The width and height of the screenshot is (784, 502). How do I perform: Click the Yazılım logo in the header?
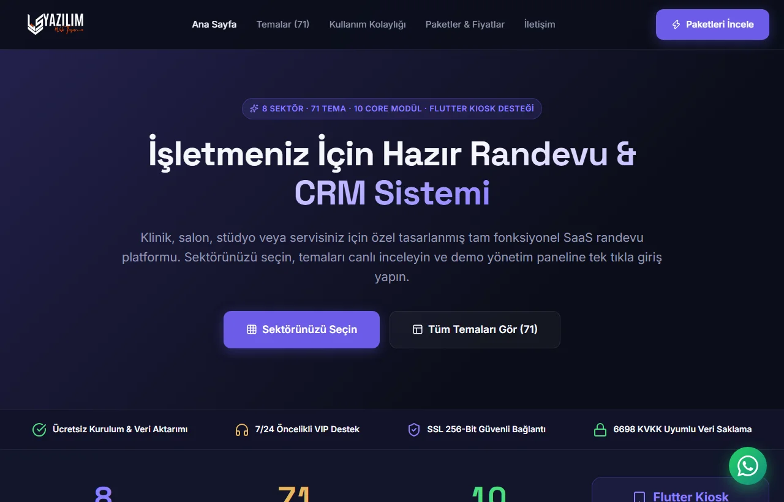(x=56, y=24)
